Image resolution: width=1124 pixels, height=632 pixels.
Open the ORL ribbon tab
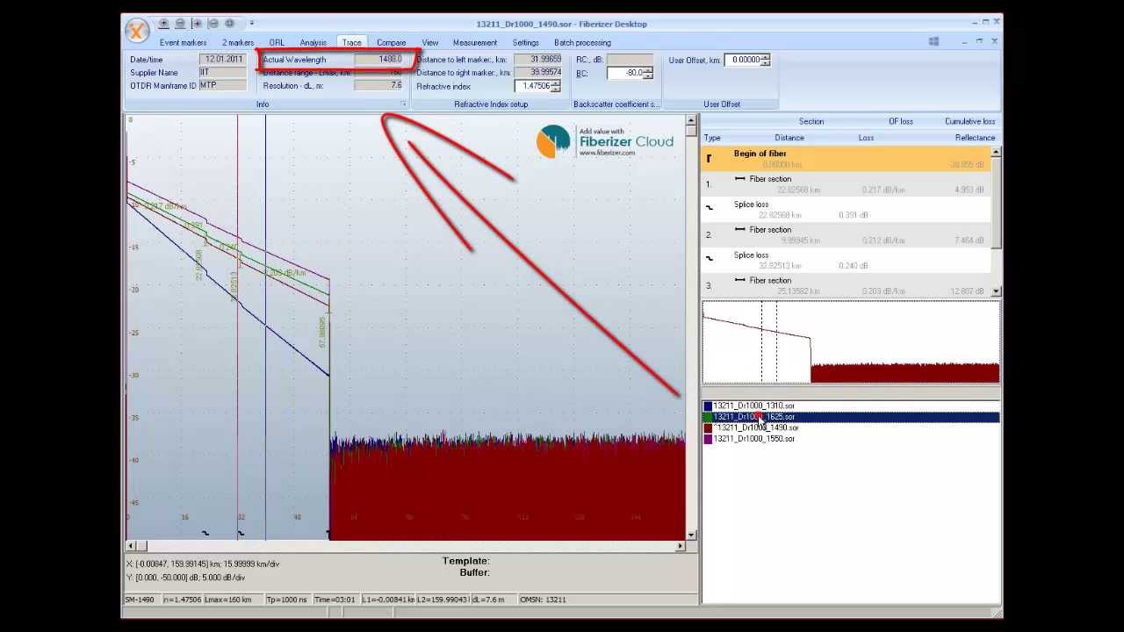pos(277,42)
